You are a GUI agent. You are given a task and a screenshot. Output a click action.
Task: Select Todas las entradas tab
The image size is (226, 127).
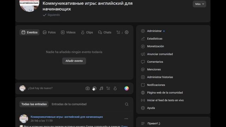(x=34, y=104)
